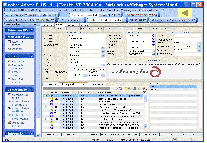
Task: Click the phone icon in contact history toolbar
Action: [x=120, y=88]
